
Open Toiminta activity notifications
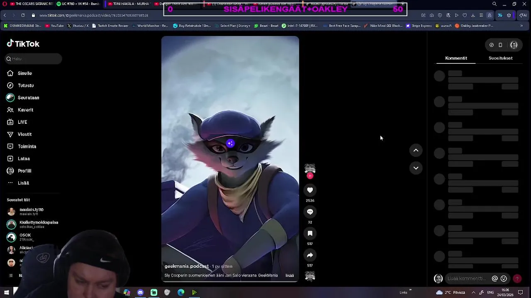22,147
